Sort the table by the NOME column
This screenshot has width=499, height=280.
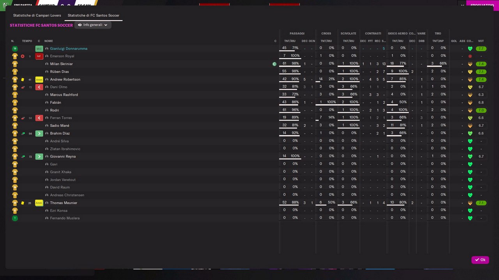pyautogui.click(x=49, y=41)
